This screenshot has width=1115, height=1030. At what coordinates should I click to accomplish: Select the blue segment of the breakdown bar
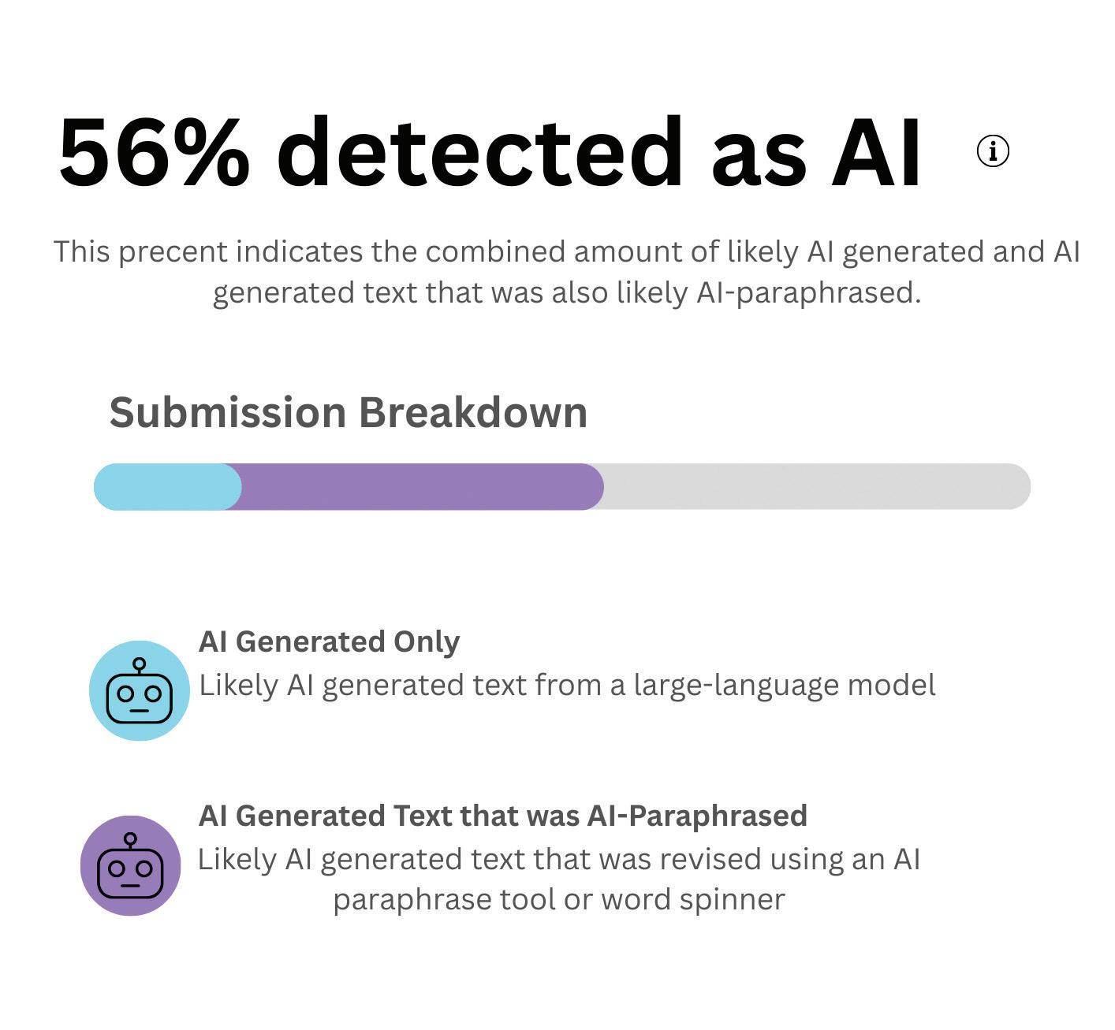[167, 486]
